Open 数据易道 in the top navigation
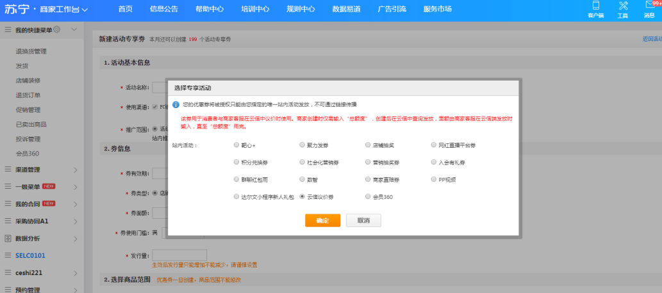662x293 pixels. (x=346, y=9)
